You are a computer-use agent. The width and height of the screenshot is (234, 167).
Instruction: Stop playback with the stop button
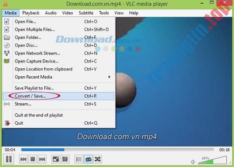point(33,159)
